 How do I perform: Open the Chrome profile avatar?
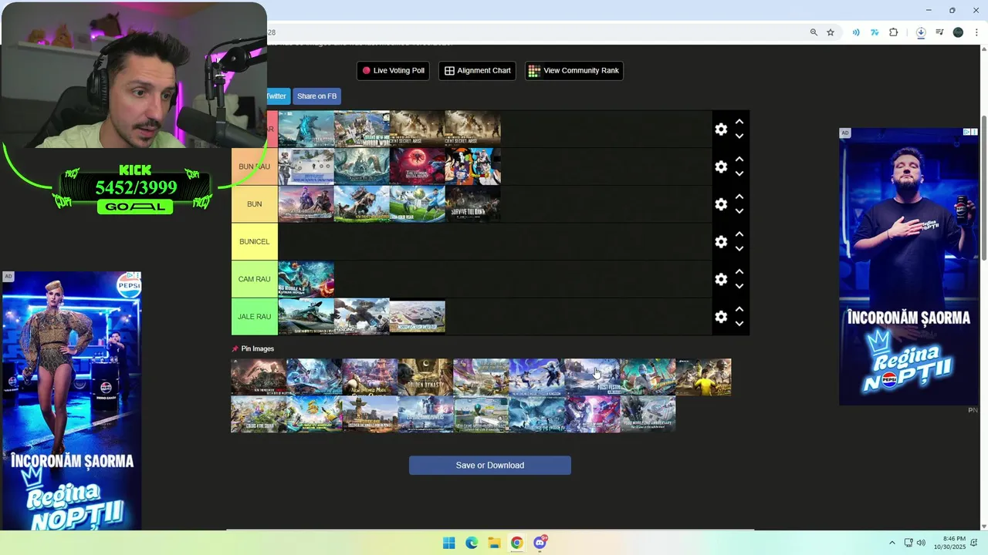click(958, 32)
